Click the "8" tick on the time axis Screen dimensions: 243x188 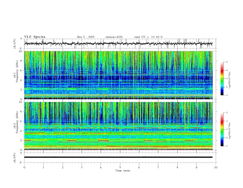[x=177, y=167]
